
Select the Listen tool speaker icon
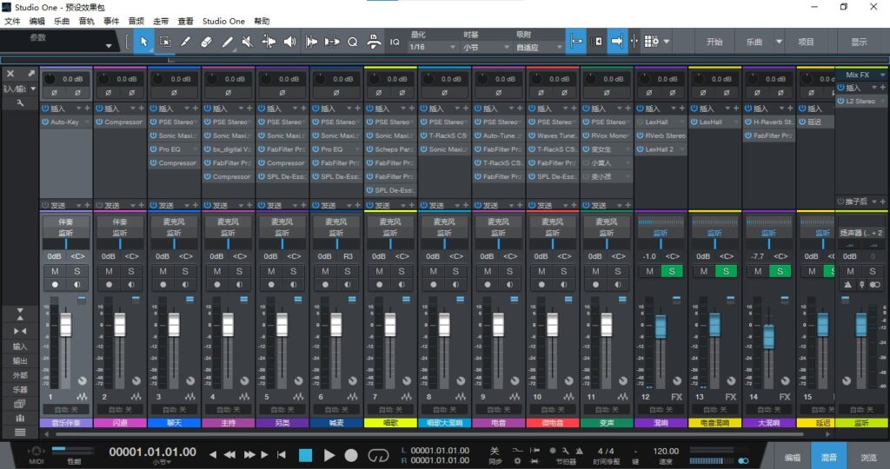click(x=290, y=41)
